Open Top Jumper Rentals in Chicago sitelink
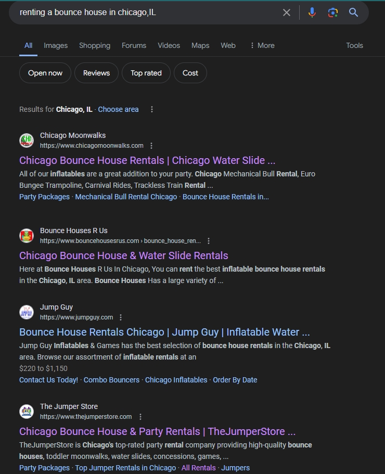Viewport: 385px width, 474px height. [125, 468]
